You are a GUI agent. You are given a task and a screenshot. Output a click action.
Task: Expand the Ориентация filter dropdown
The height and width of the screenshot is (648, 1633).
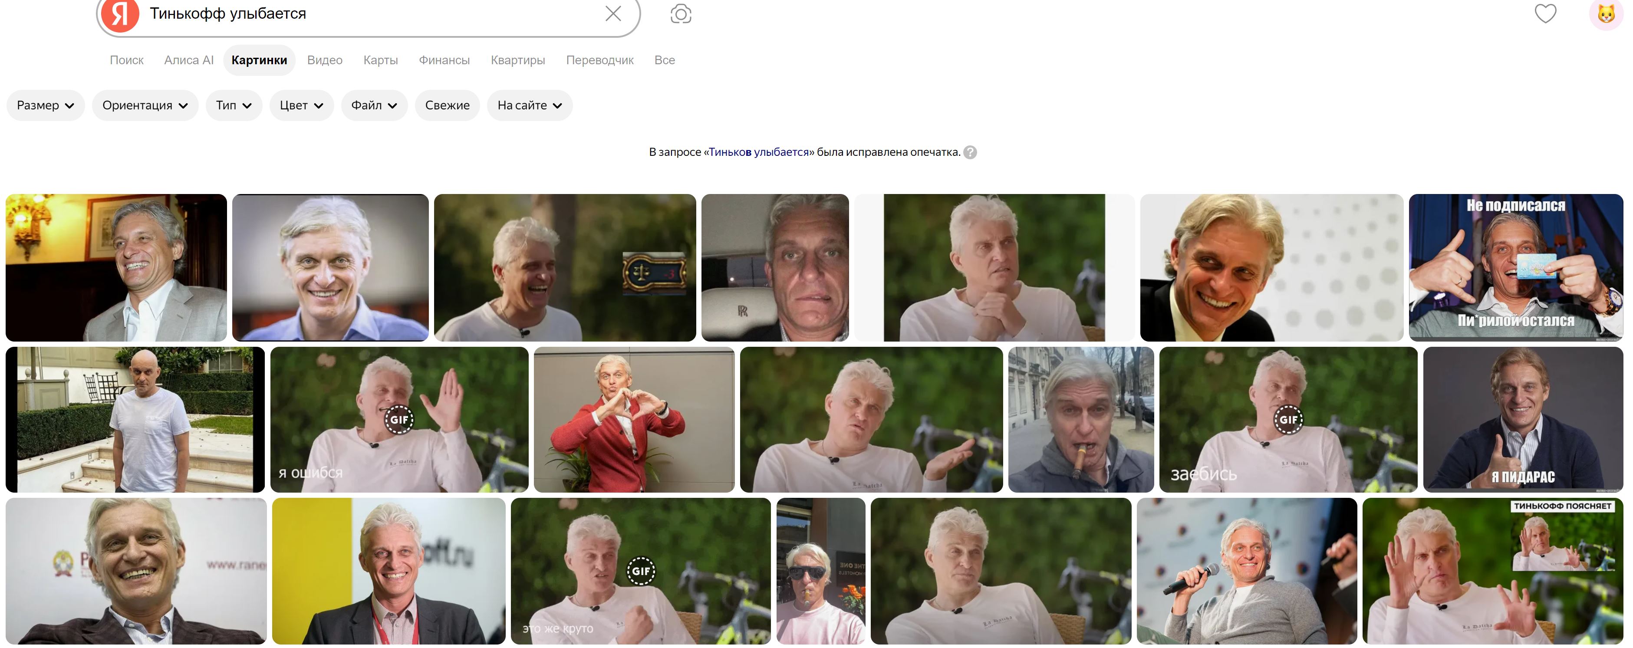pos(145,105)
